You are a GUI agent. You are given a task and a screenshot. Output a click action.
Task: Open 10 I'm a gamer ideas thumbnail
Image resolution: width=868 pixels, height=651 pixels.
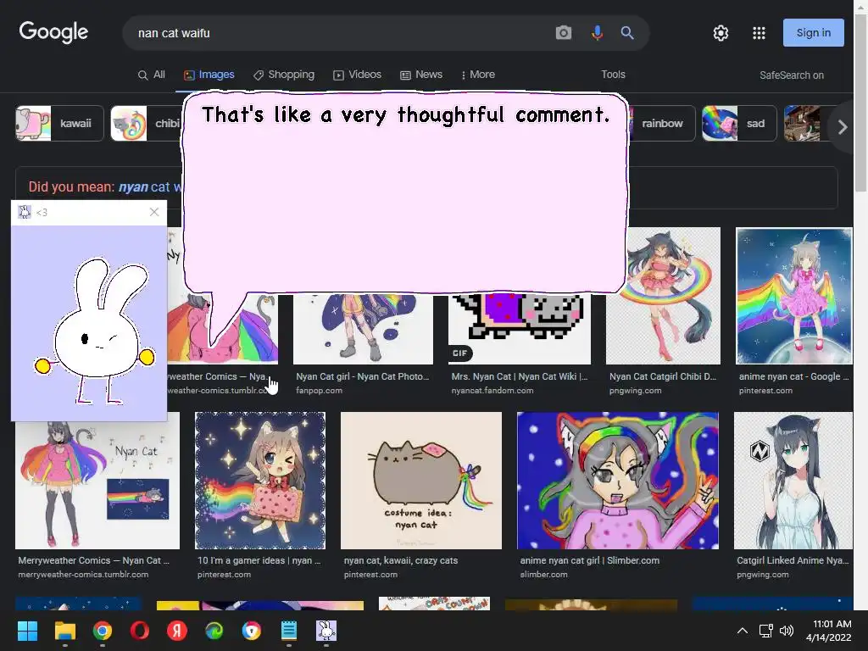(x=260, y=481)
